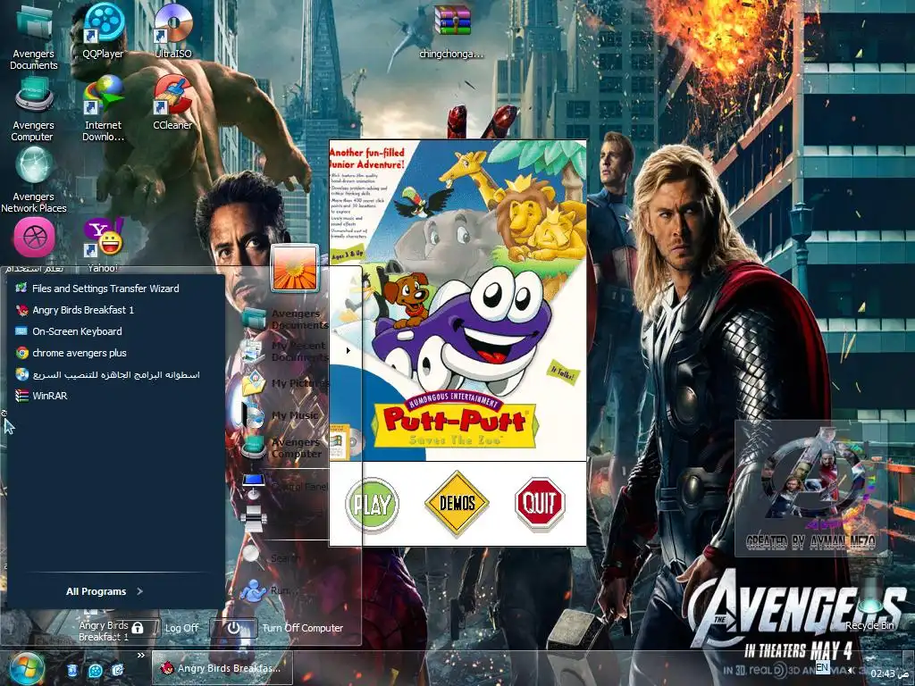Click the Start menu user picture with the flower

294,268
